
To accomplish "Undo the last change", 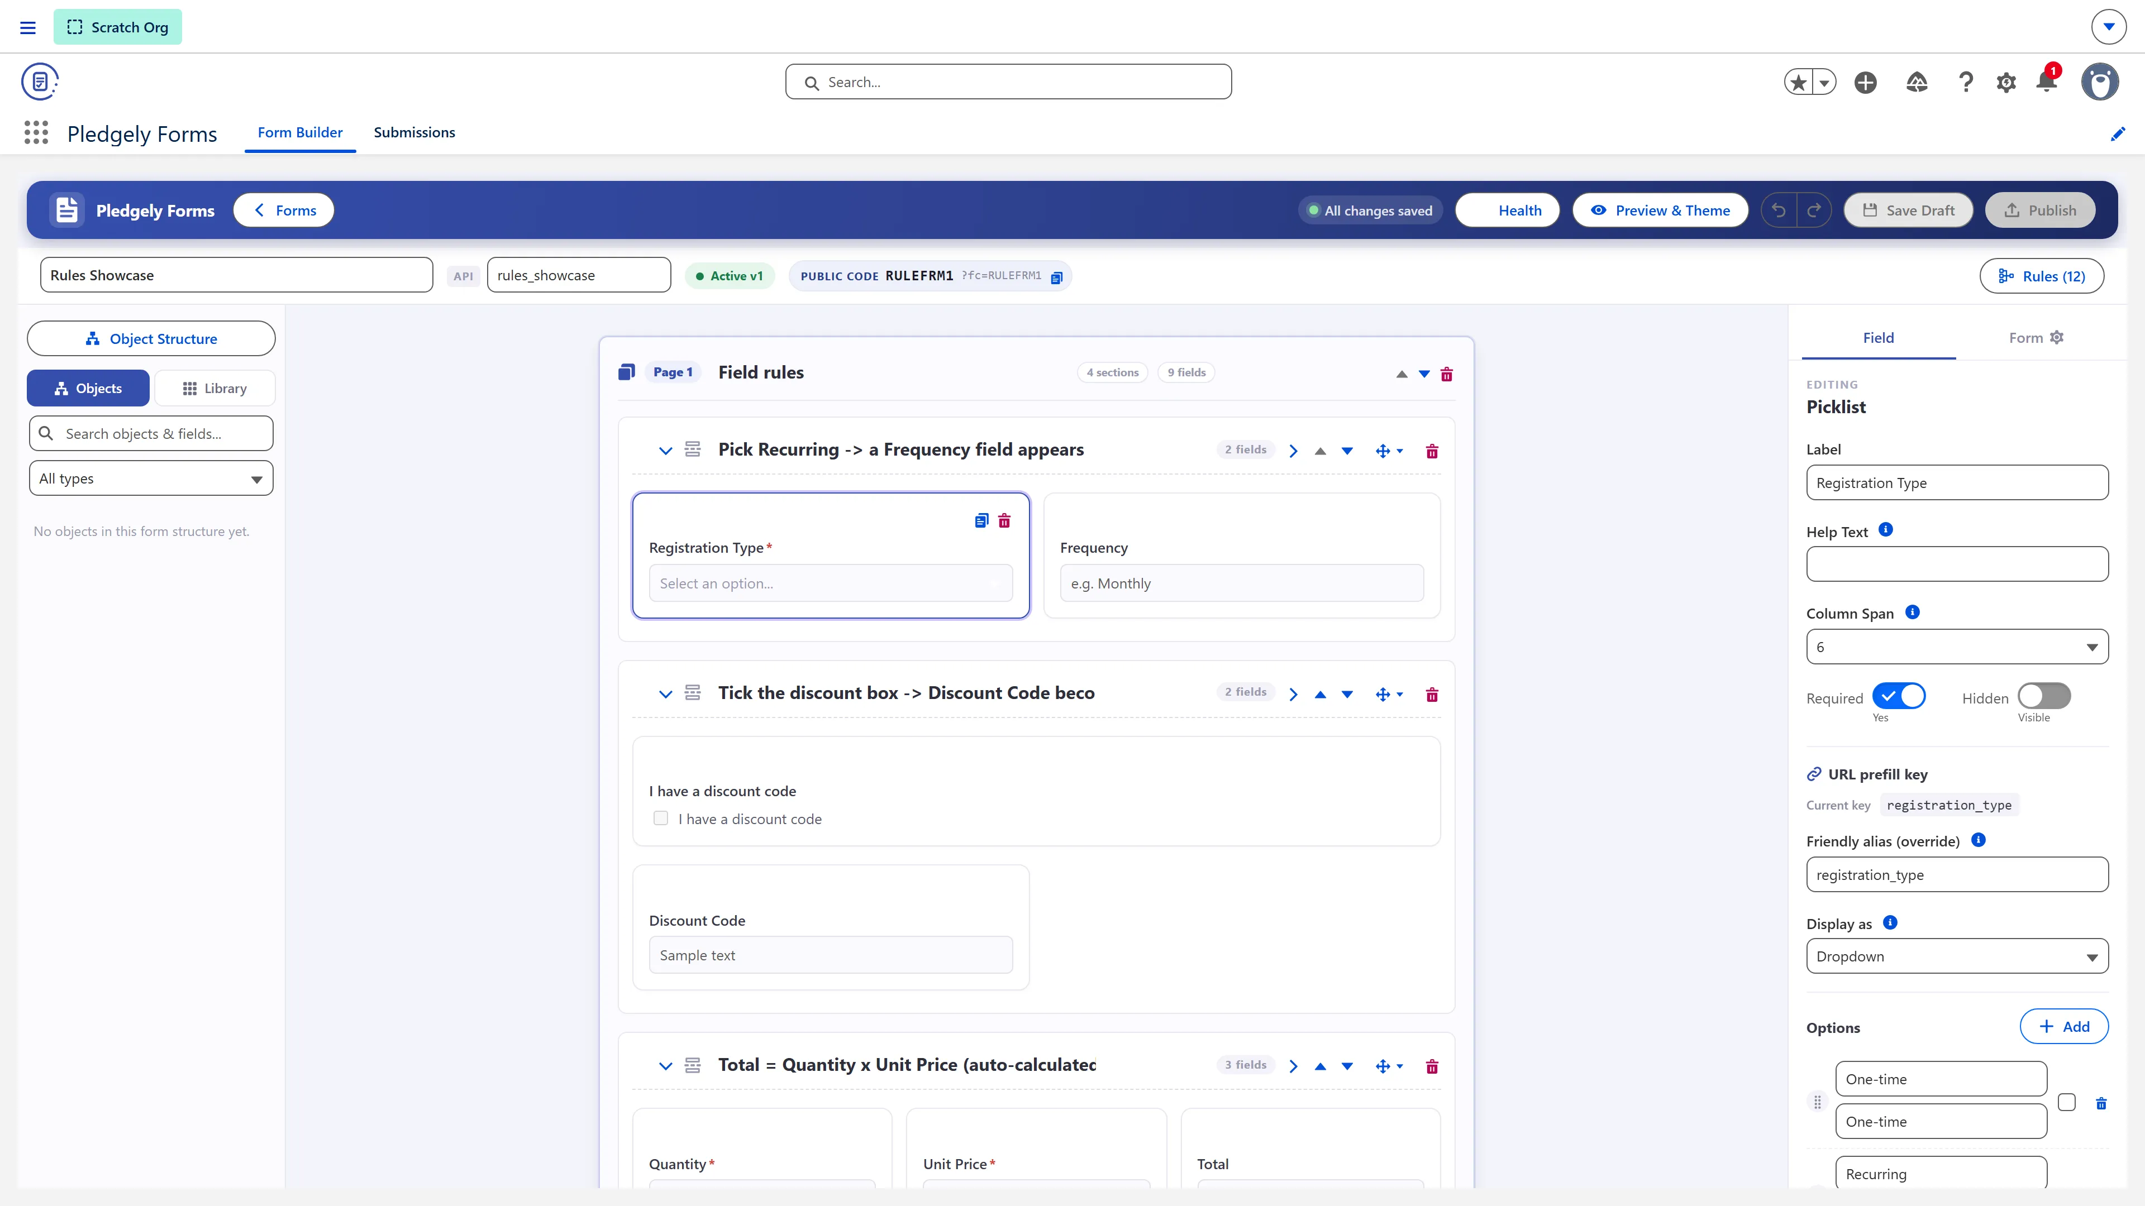I will tap(1779, 210).
